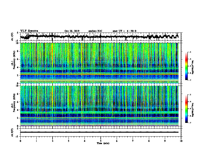The image size is (204, 158).
Task: Click the "-3" label on ch.2 colorbar
Action: [190, 95]
